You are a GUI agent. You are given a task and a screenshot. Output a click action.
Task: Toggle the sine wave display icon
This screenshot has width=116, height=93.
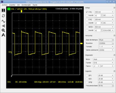click(3, 21)
